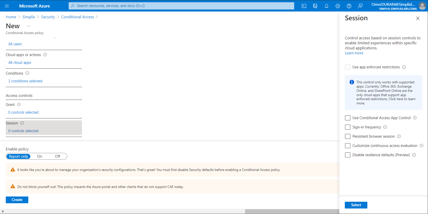
Task: Open the Help question mark icon
Action: pos(349,6)
